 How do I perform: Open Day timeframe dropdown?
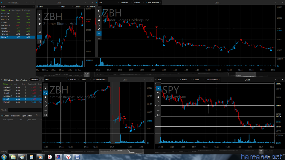(x=67, y=7)
